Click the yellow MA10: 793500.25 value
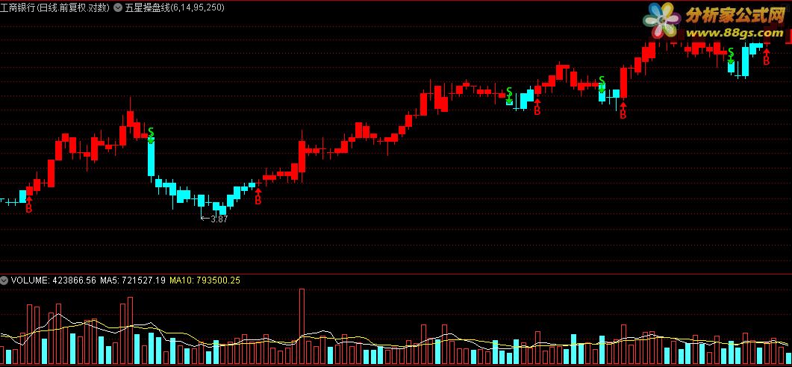The image size is (792, 367). [205, 280]
